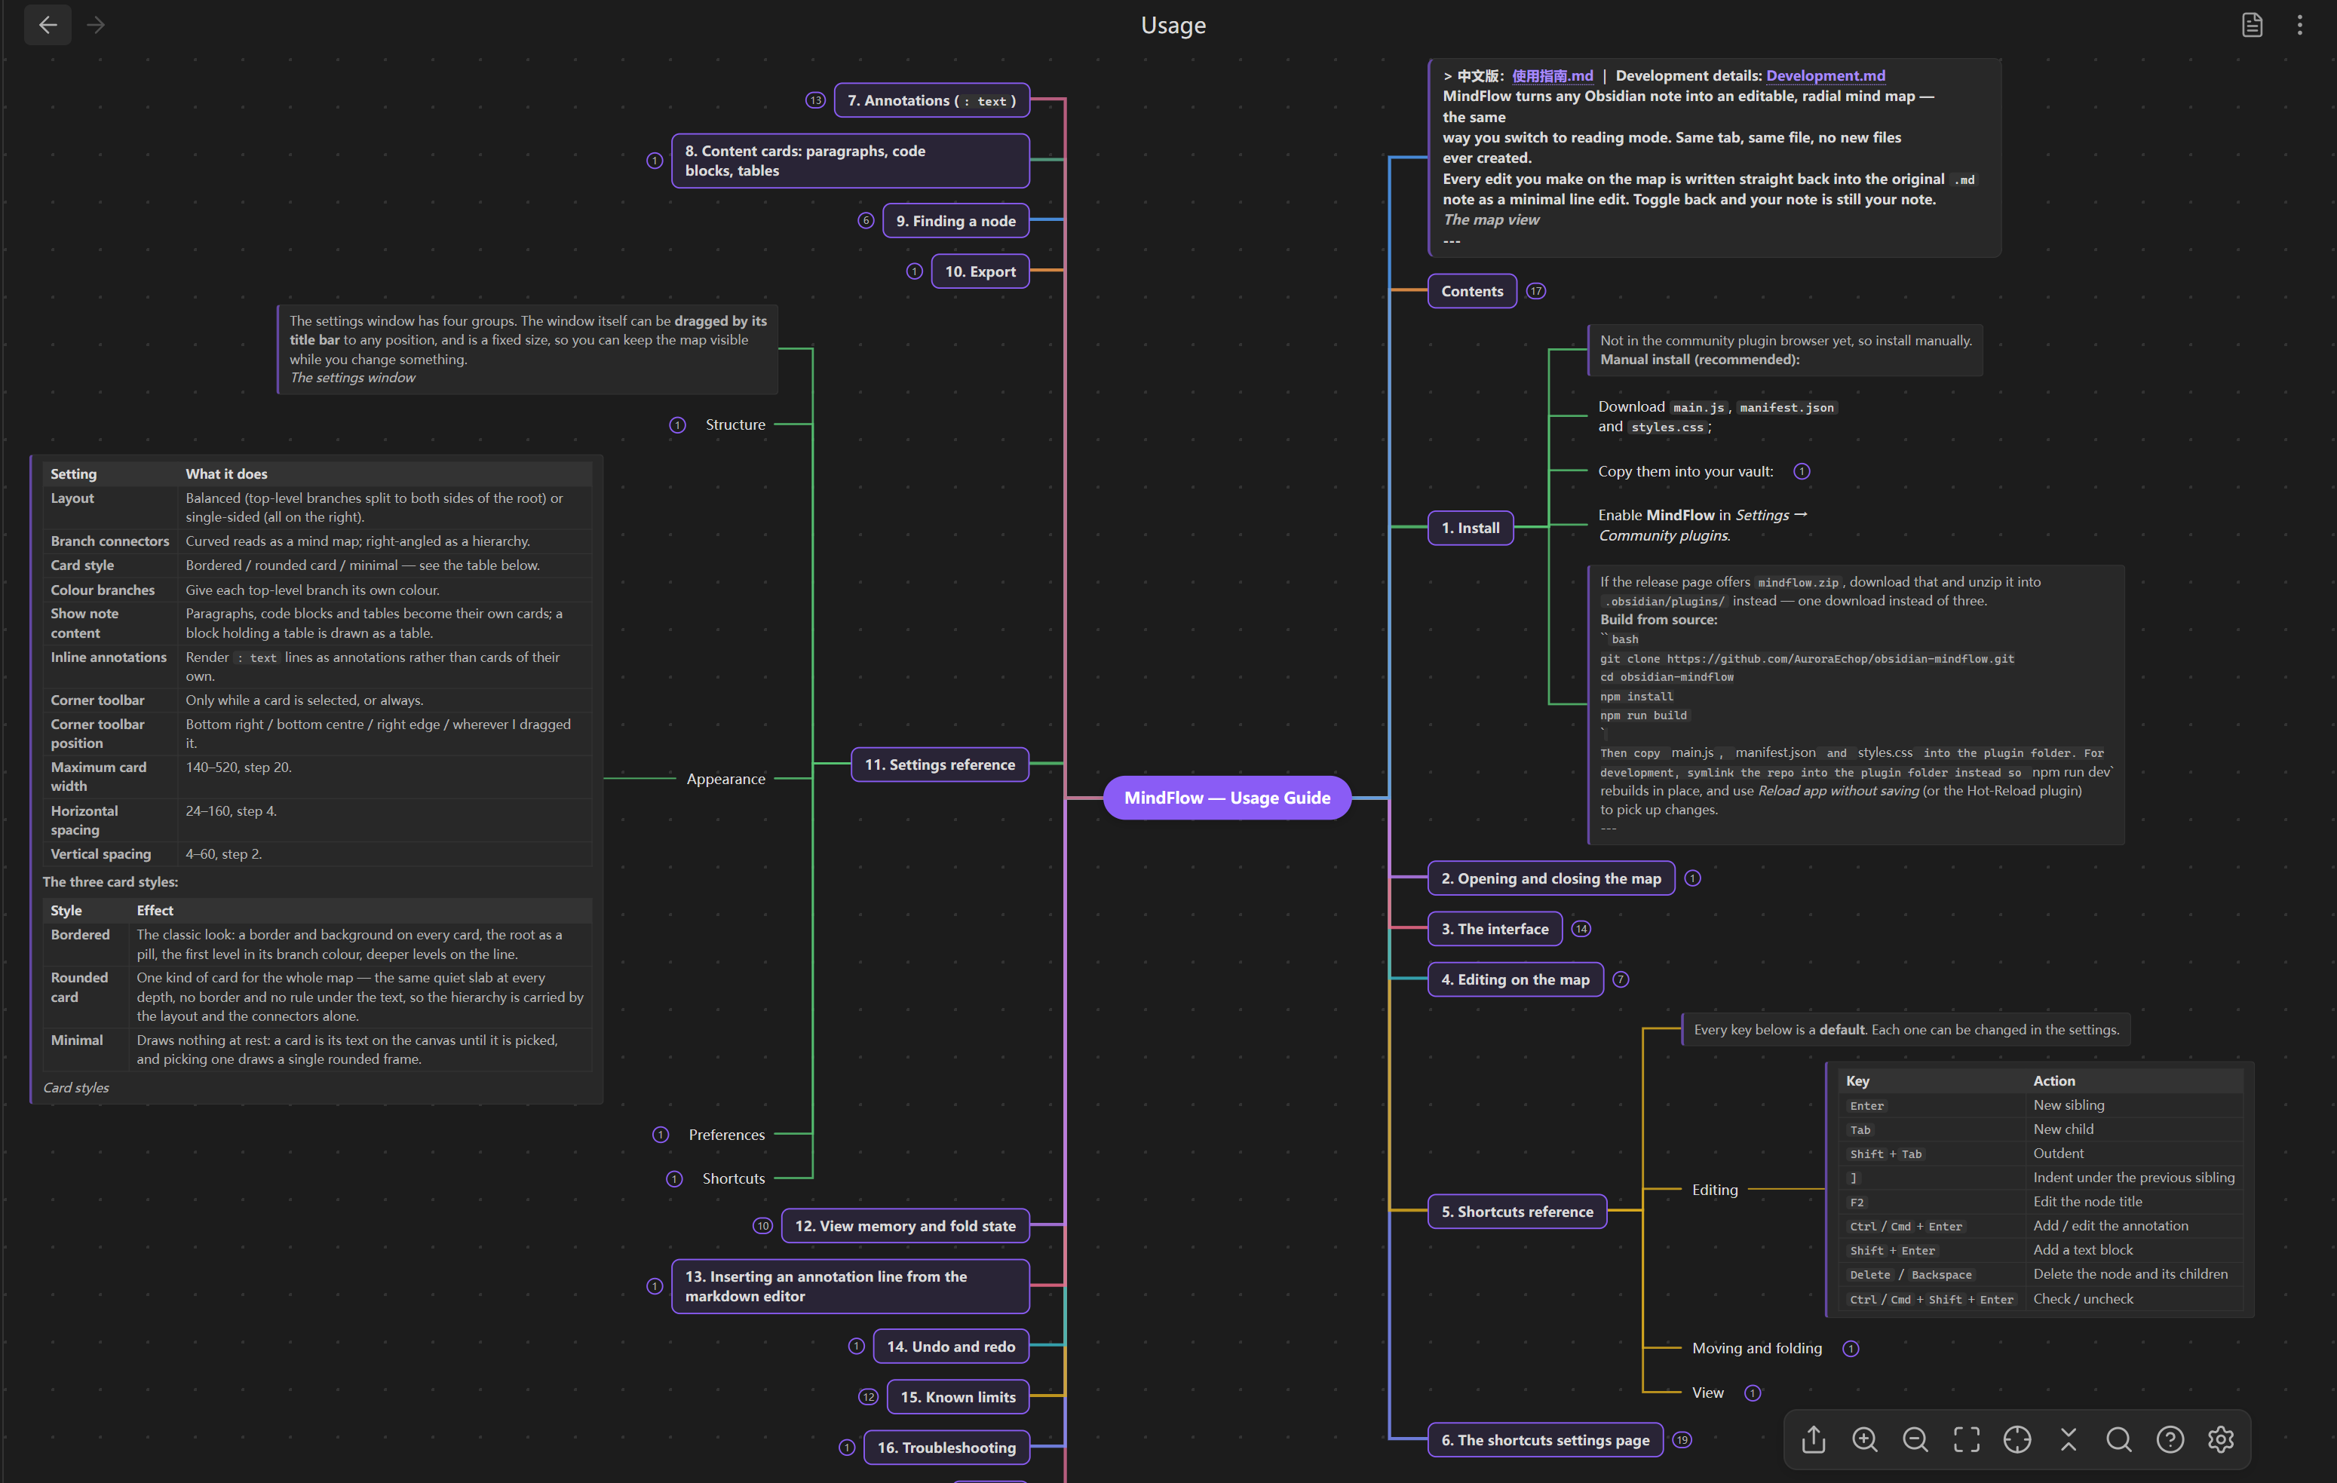
Task: Expand the child badge of 8. Content cards
Action: coord(655,160)
